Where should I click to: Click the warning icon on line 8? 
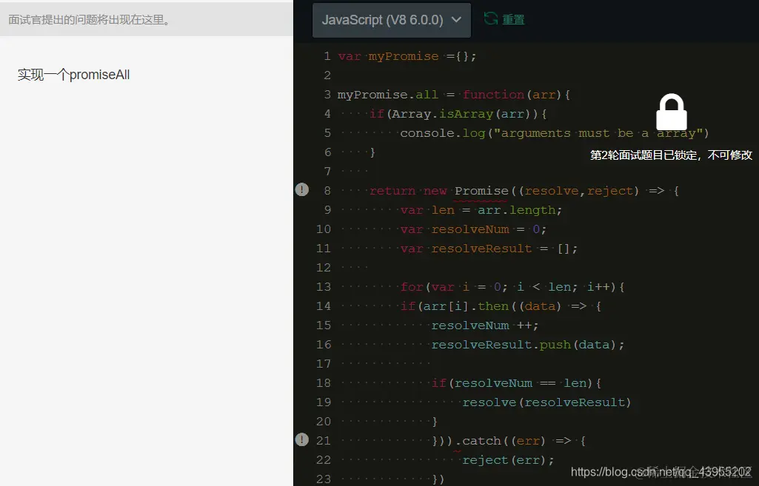(302, 189)
